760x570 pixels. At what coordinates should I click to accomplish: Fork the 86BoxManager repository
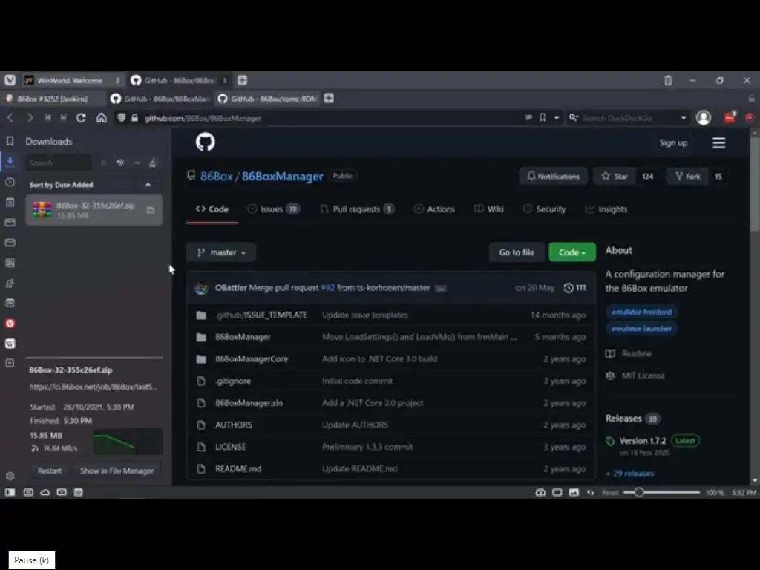point(687,176)
